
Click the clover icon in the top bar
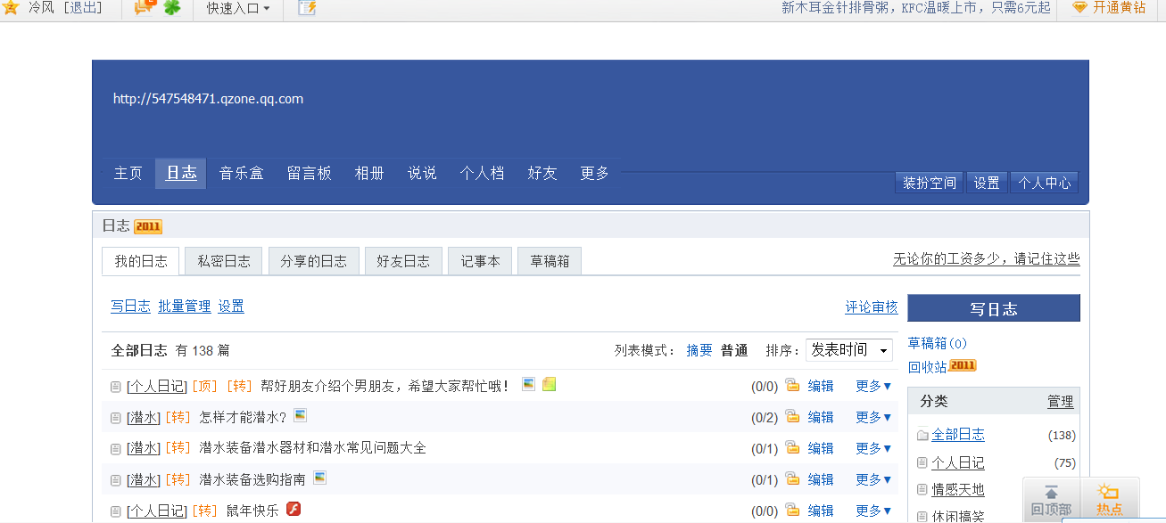point(172,9)
